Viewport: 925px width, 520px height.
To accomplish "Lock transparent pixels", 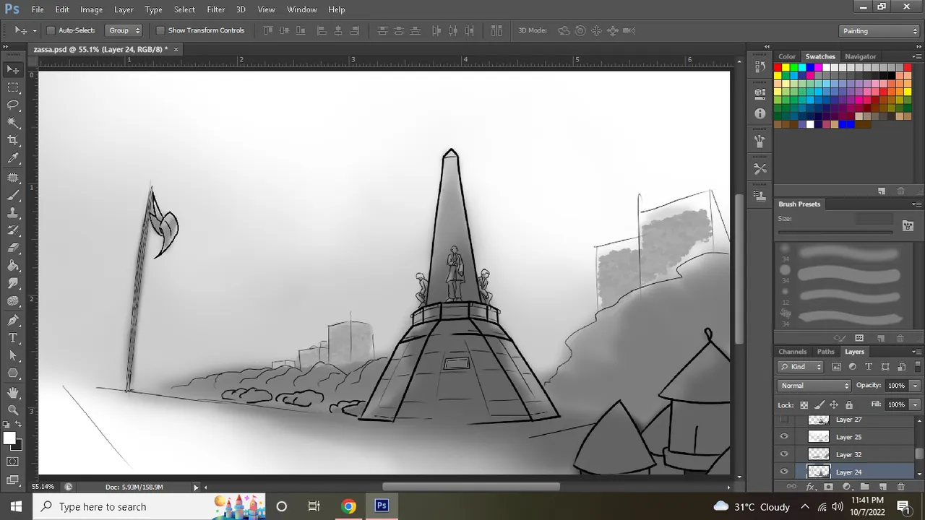I will 804,405.
